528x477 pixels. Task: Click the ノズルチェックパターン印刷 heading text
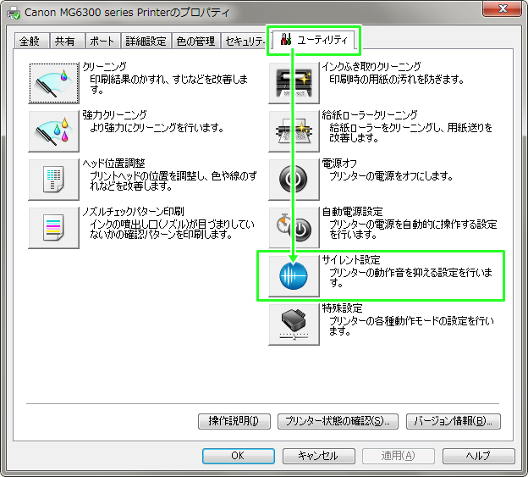pyautogui.click(x=134, y=212)
